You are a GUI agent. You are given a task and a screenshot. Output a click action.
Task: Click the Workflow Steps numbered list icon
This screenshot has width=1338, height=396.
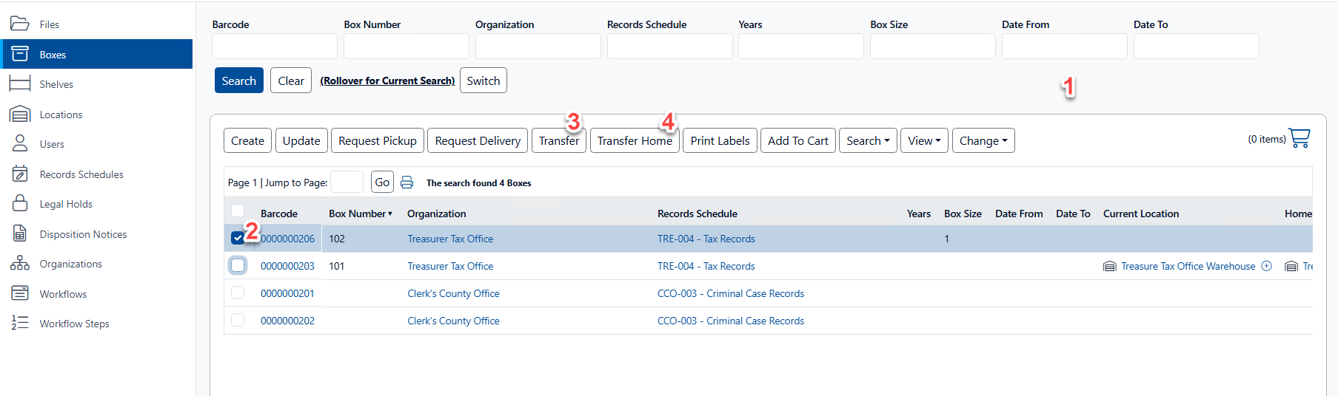click(x=20, y=324)
